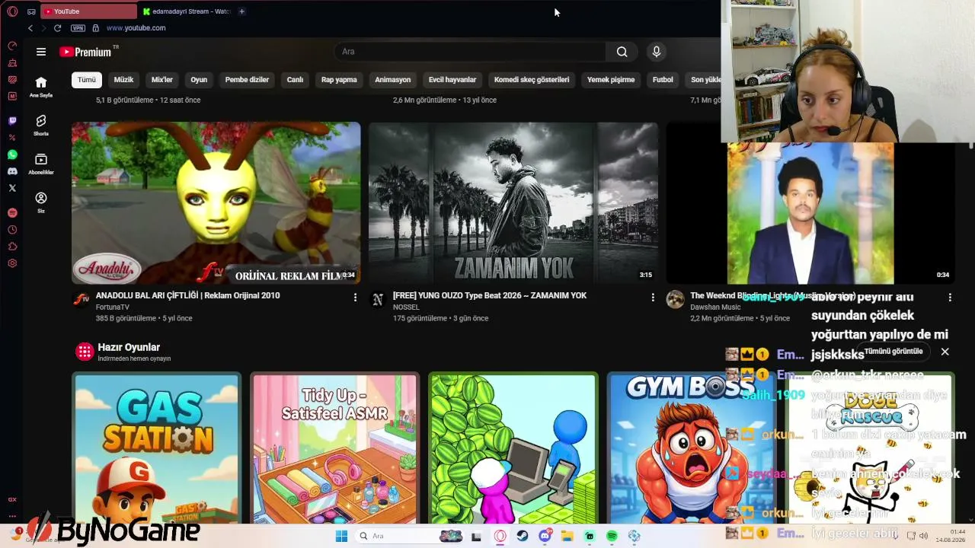Open Discord in the Opera sidebar
Image resolution: width=975 pixels, height=548 pixels.
point(12,171)
